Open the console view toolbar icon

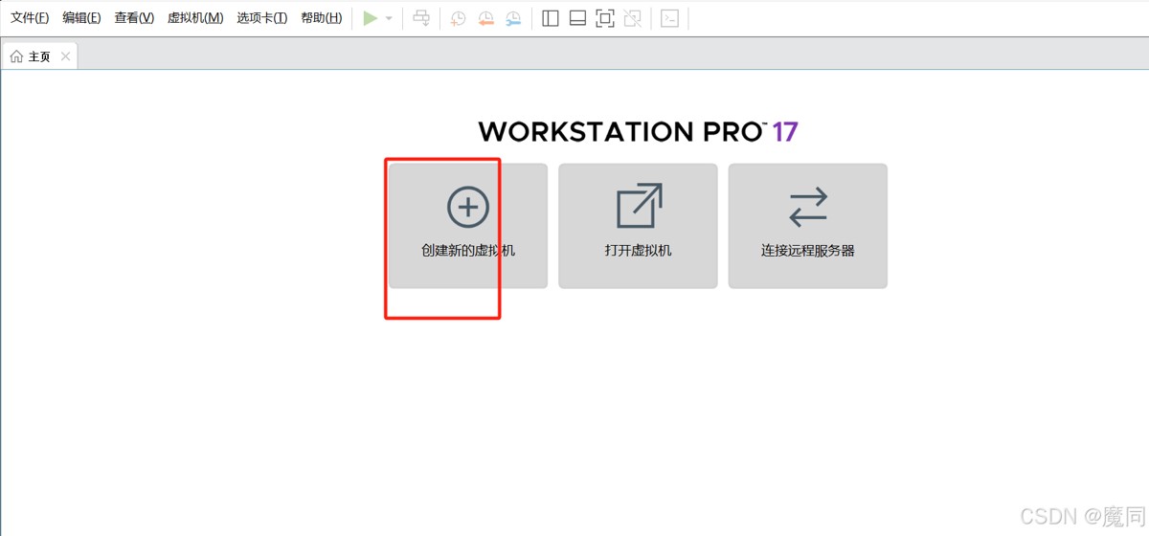click(x=670, y=18)
